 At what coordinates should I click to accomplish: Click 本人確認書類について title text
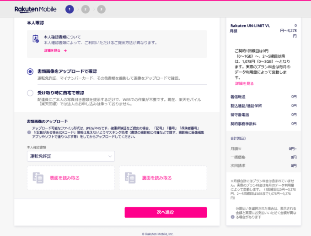[x=62, y=37]
